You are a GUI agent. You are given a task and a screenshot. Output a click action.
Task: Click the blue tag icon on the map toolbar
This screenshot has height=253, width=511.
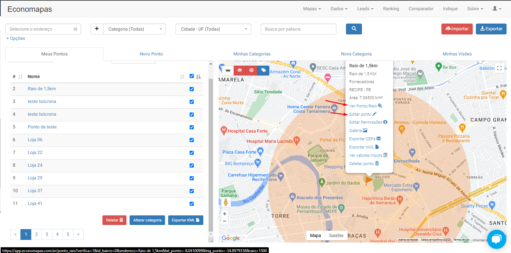(263, 70)
